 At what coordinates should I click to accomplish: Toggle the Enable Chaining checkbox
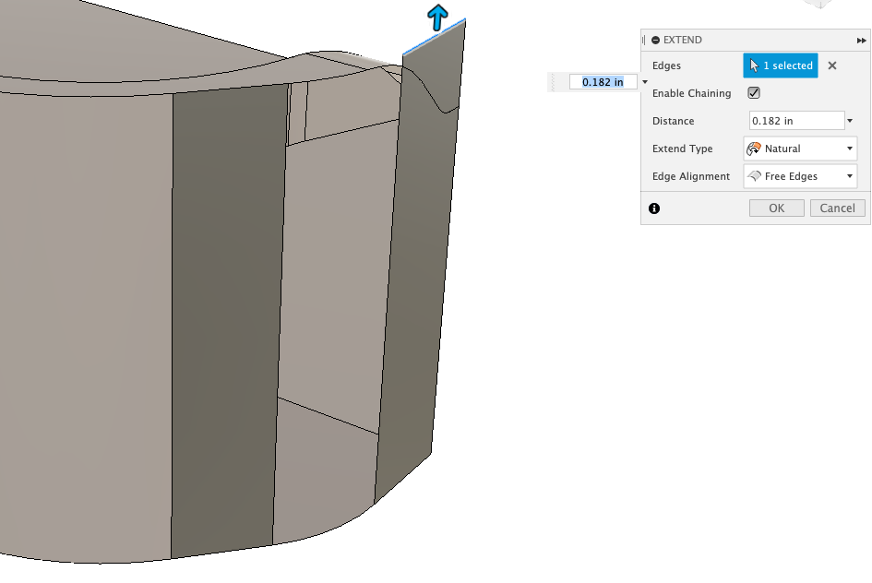point(754,93)
